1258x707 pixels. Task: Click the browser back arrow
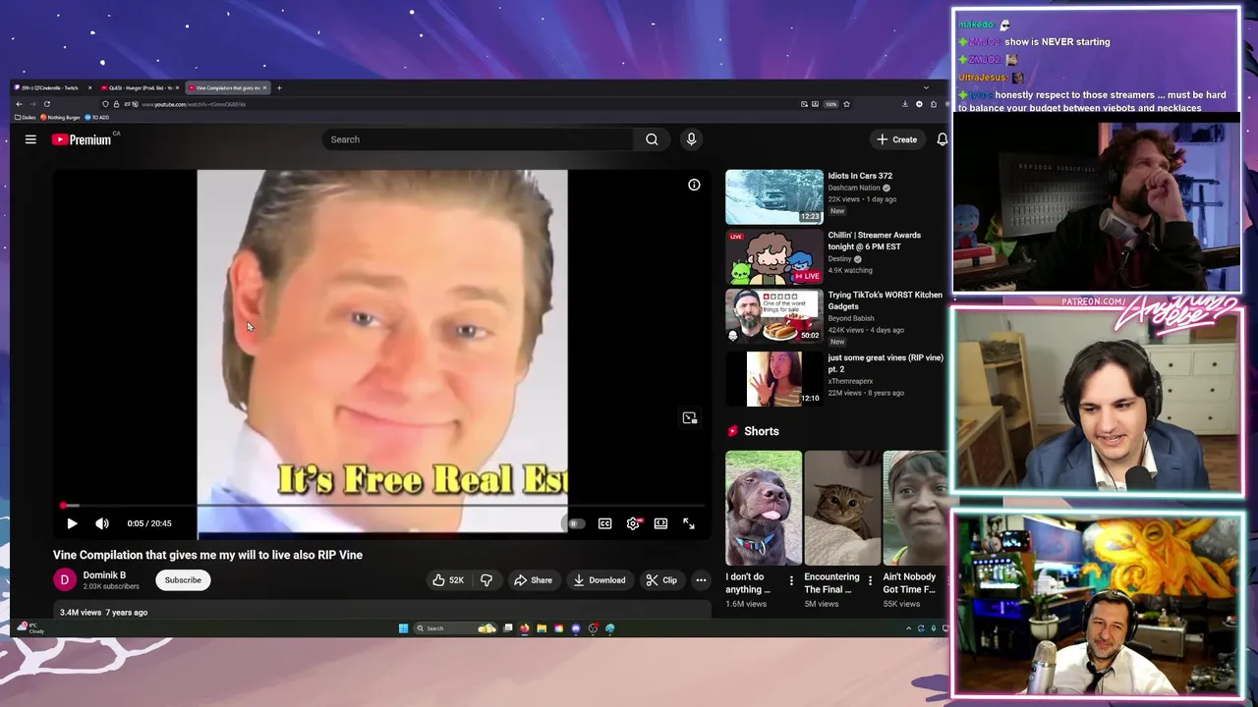(19, 104)
